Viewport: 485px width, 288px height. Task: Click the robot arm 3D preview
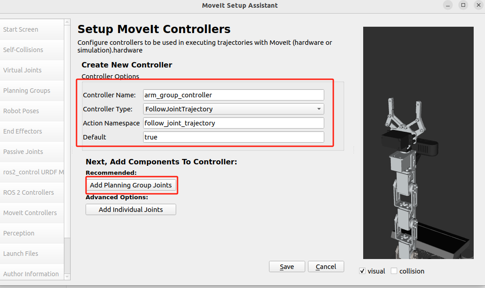(x=418, y=143)
